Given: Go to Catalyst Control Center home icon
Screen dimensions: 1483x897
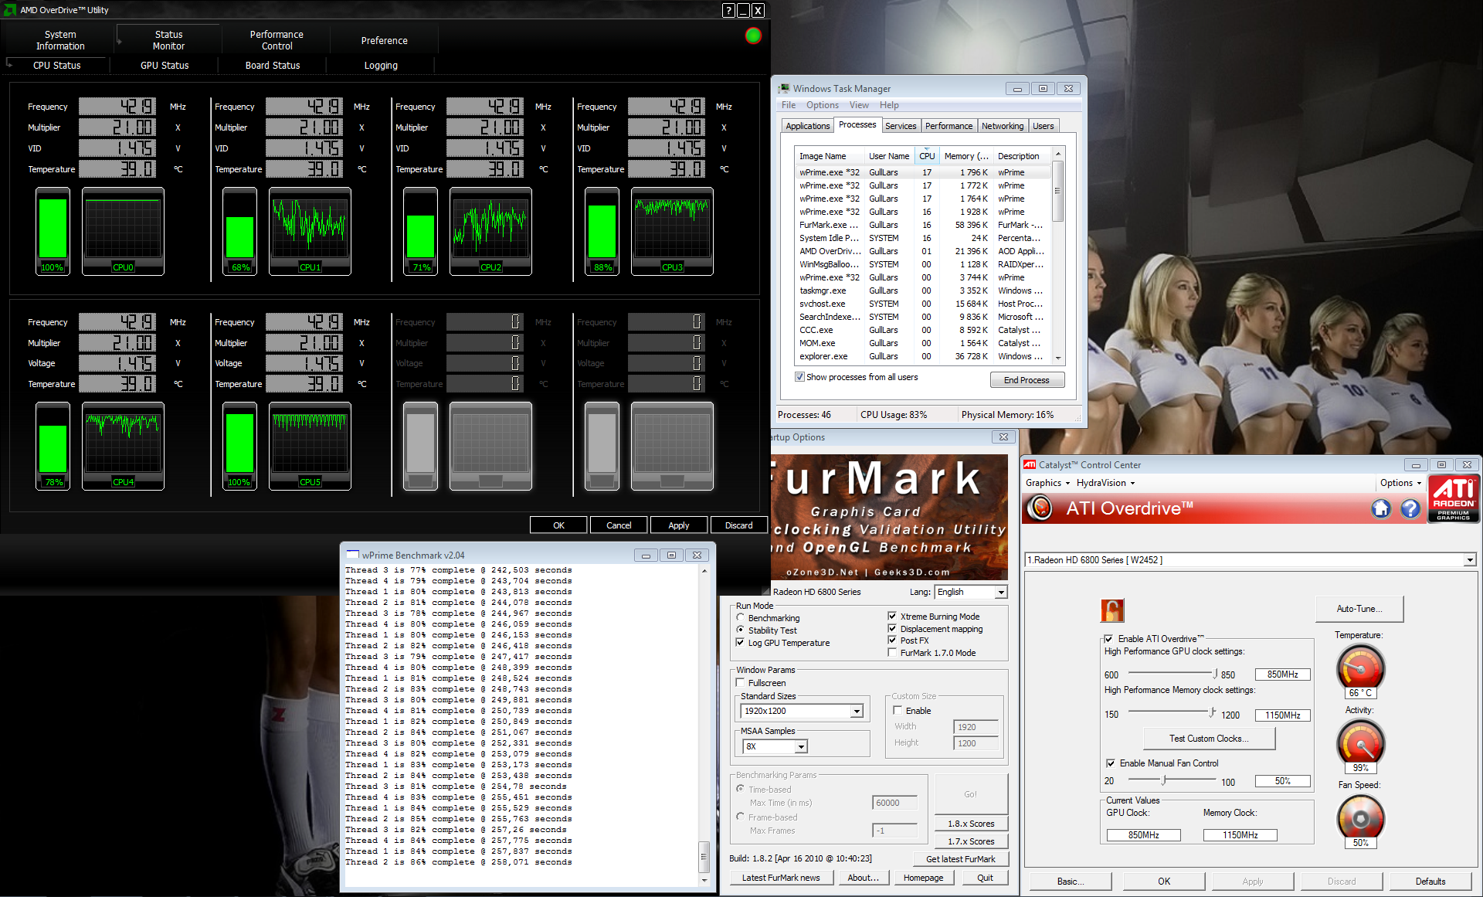Looking at the screenshot, I should [1381, 508].
